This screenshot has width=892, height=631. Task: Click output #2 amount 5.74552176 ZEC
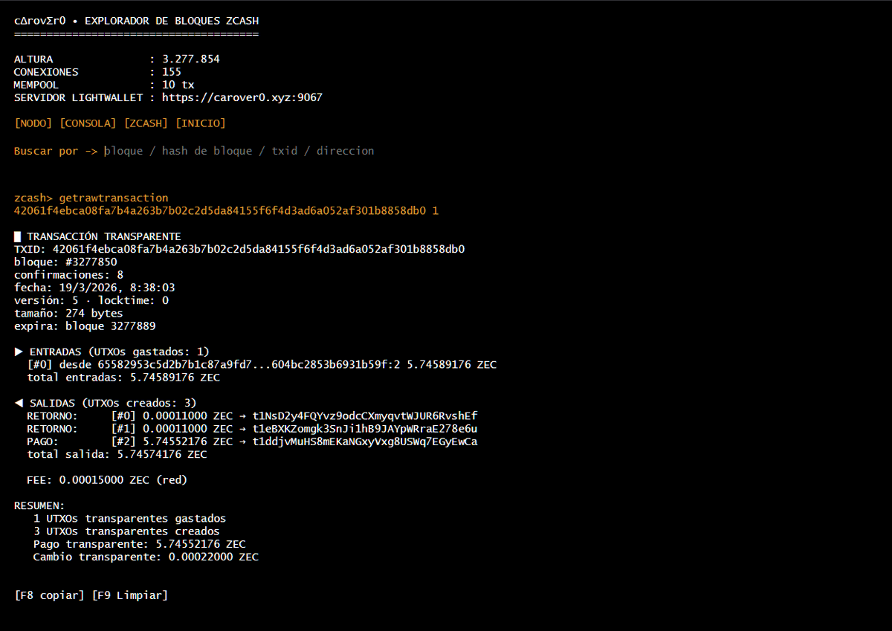(188, 441)
